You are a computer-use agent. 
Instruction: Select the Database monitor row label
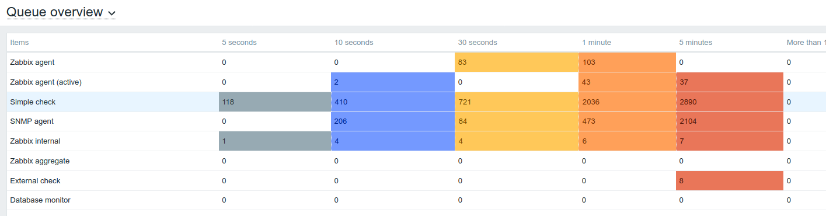[40, 200]
